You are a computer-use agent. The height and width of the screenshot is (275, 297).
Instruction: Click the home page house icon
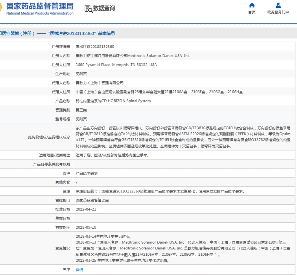tap(252, 5)
